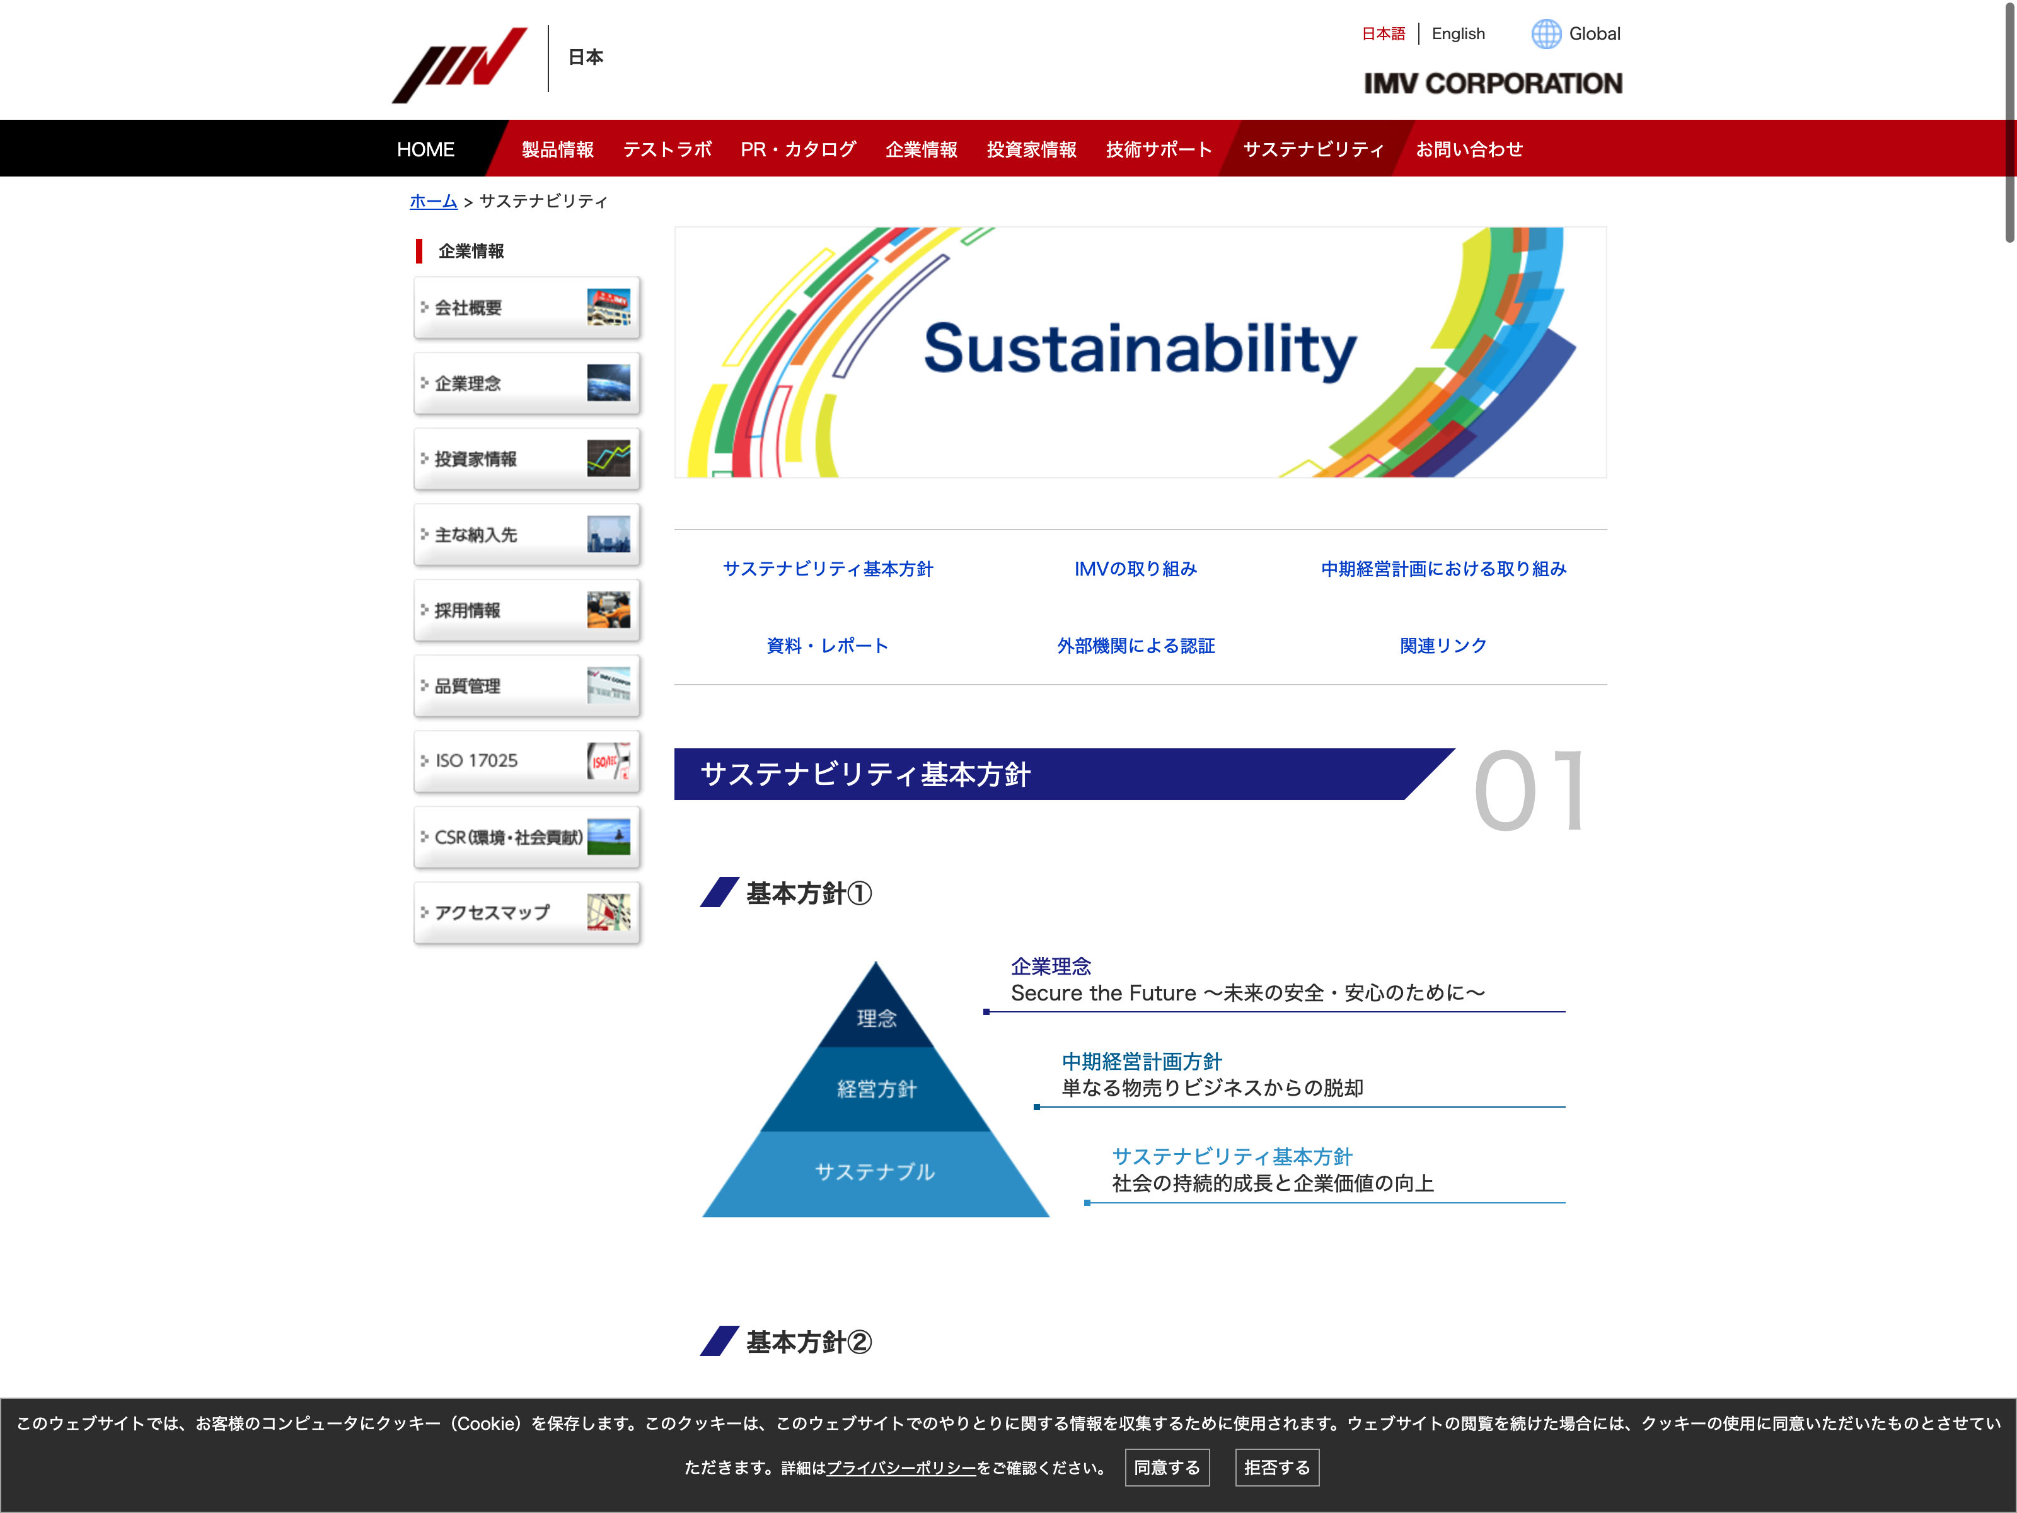
Task: Go to HOME in navigation bar
Action: 425,149
